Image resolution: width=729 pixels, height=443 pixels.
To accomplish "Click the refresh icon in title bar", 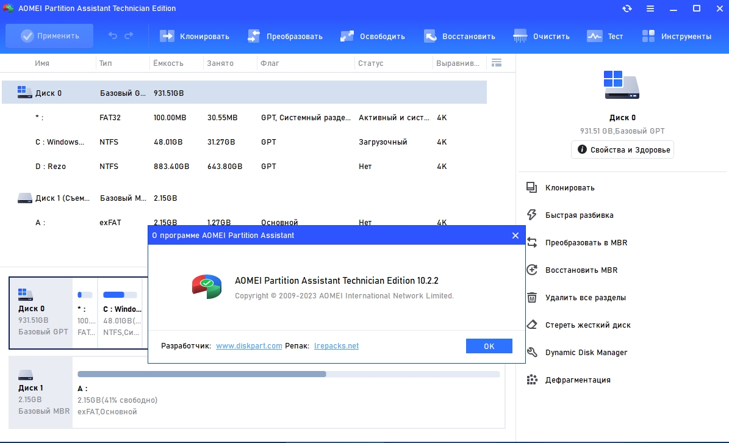I will coord(627,9).
